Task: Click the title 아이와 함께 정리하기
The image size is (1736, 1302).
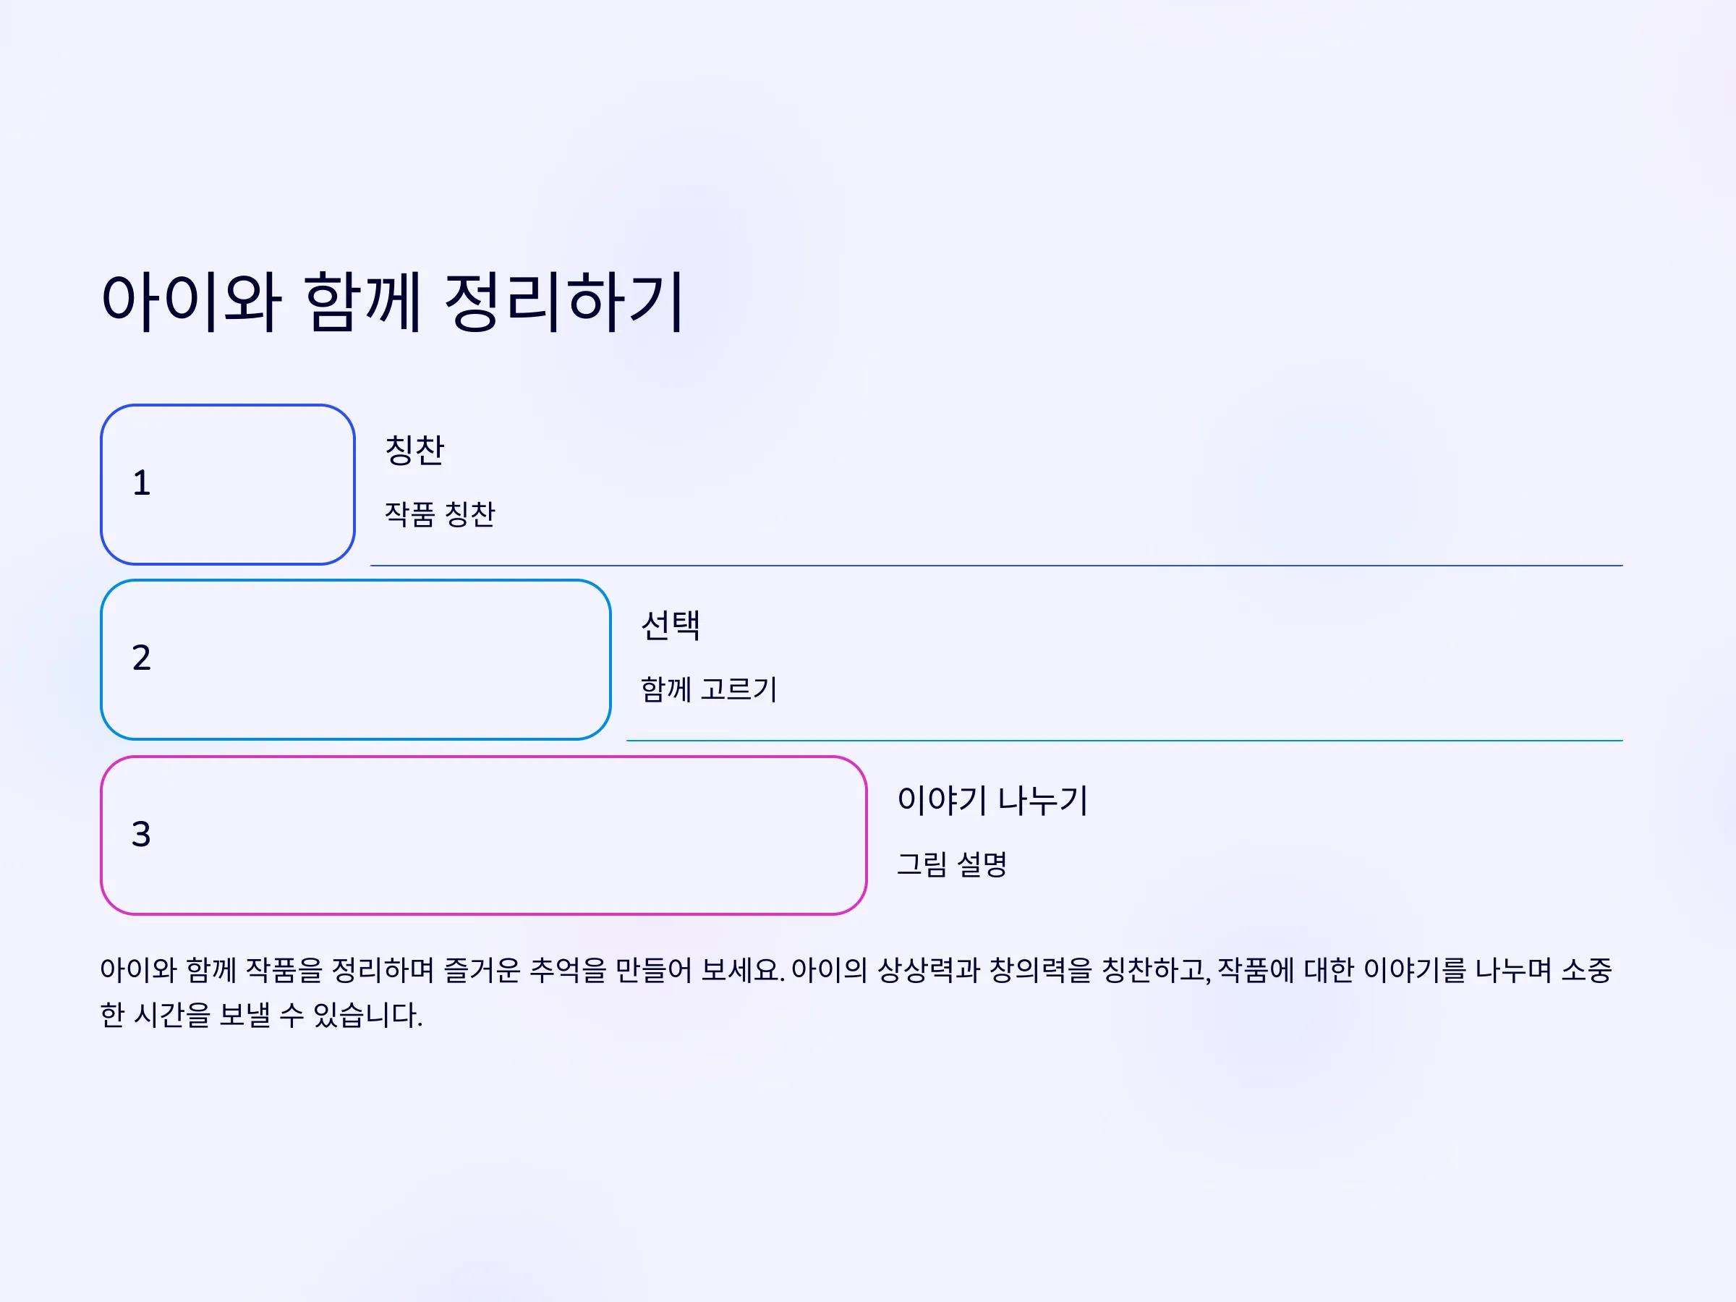Action: [x=393, y=302]
